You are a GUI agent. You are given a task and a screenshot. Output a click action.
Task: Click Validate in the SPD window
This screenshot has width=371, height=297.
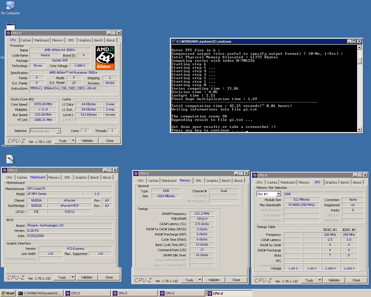[334, 280]
